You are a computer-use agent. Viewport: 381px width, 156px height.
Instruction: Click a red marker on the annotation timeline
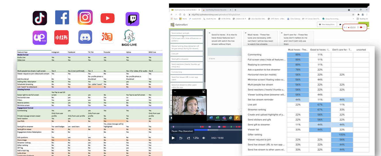pos(202,127)
